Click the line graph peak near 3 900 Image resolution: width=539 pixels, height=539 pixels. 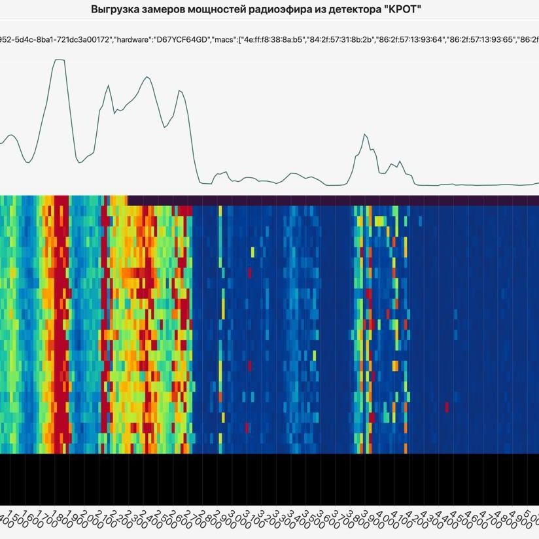(365, 134)
